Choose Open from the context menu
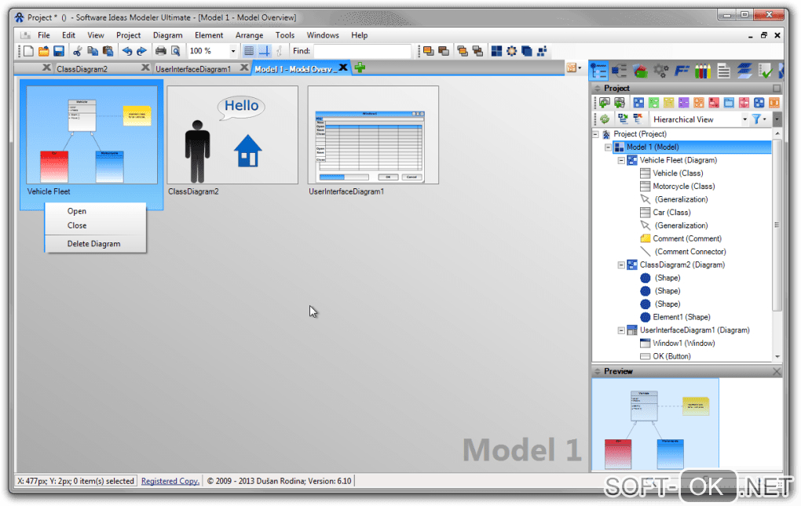The width and height of the screenshot is (801, 506). [x=96, y=211]
